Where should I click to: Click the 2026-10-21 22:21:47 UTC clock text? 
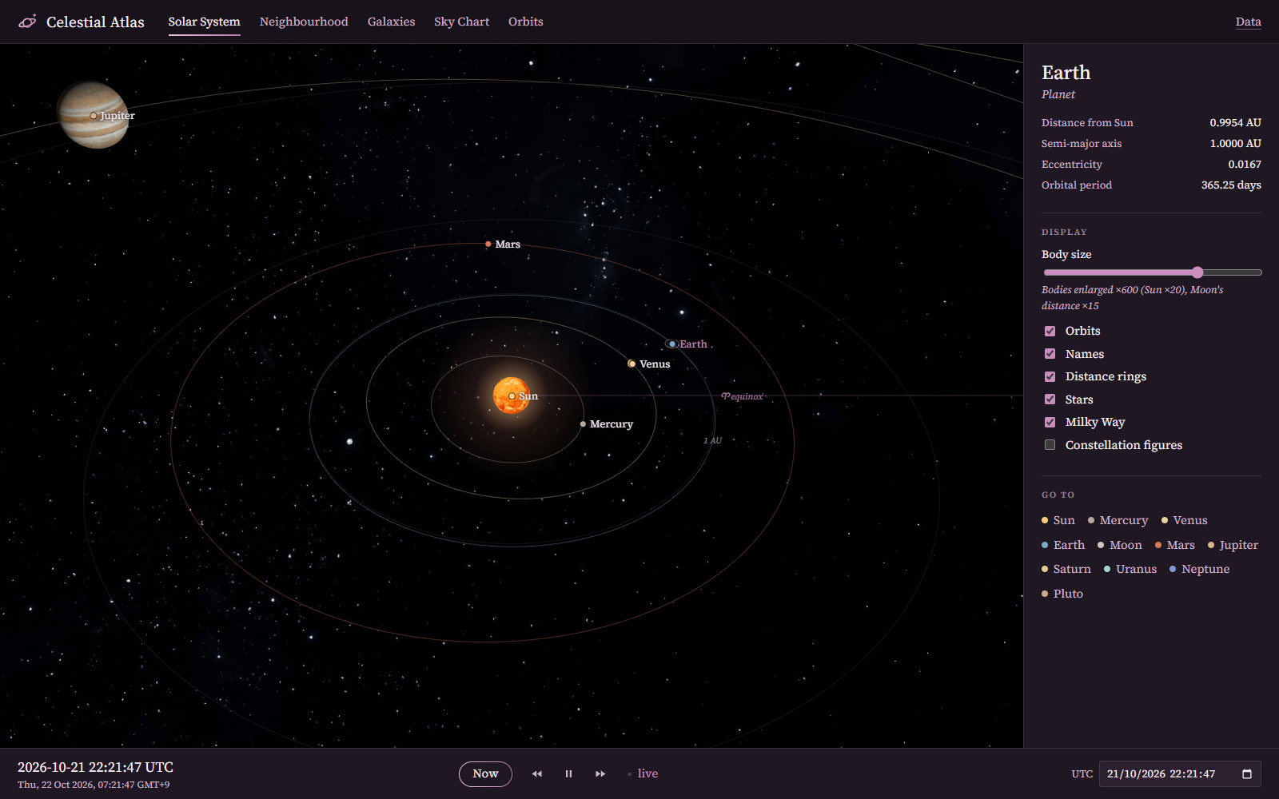[x=95, y=767]
